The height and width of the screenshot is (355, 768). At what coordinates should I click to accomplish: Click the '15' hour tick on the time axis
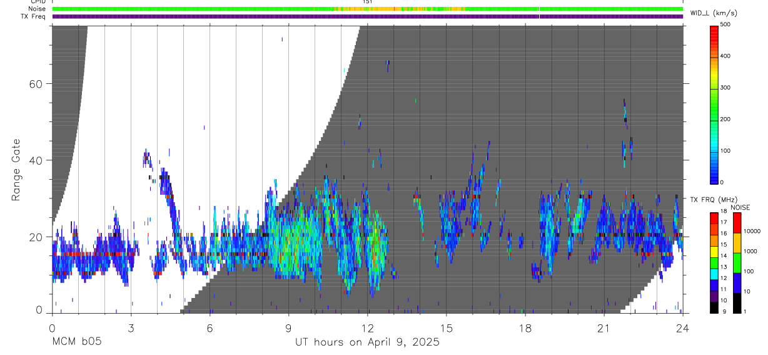[x=446, y=328]
